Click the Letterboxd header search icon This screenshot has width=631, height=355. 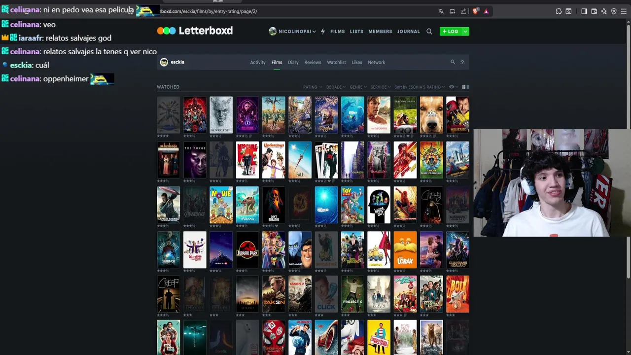point(429,31)
